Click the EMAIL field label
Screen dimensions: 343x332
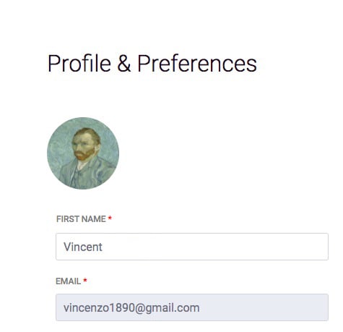(x=68, y=281)
